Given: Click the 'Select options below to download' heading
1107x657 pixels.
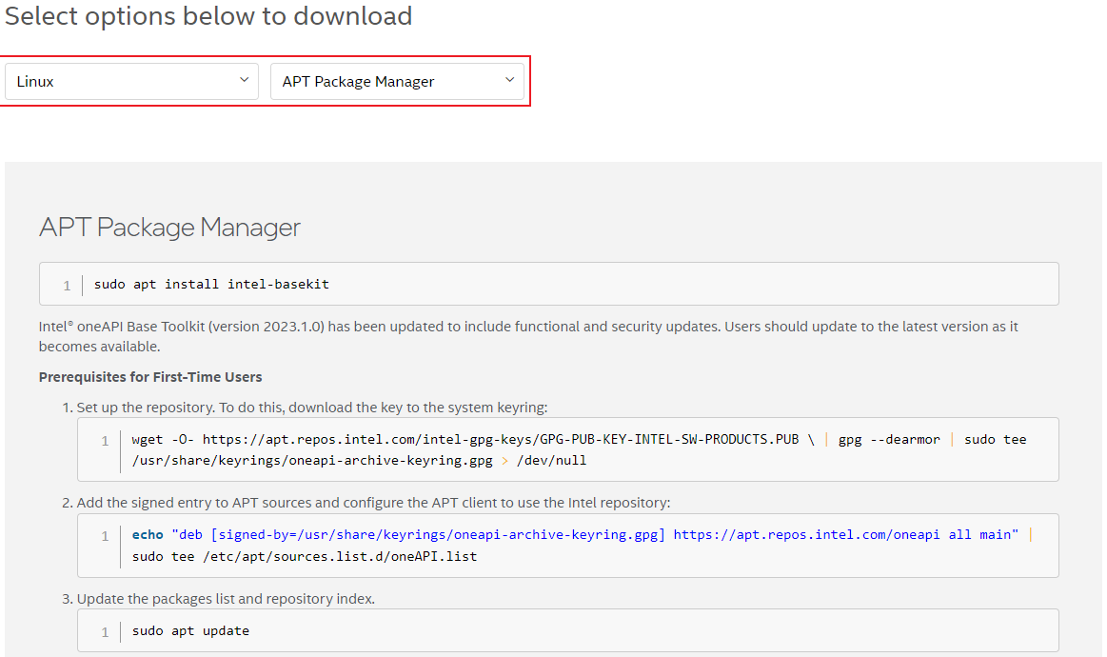Looking at the screenshot, I should [208, 16].
